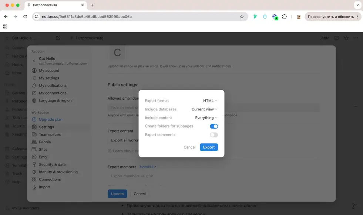Open site information icon in address bar

pos(36,17)
